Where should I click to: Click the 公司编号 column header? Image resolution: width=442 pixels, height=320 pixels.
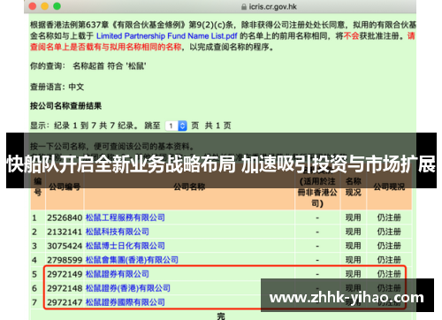coord(65,187)
